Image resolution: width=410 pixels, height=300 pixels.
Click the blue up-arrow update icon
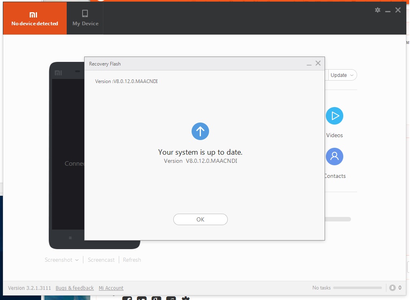click(x=200, y=131)
